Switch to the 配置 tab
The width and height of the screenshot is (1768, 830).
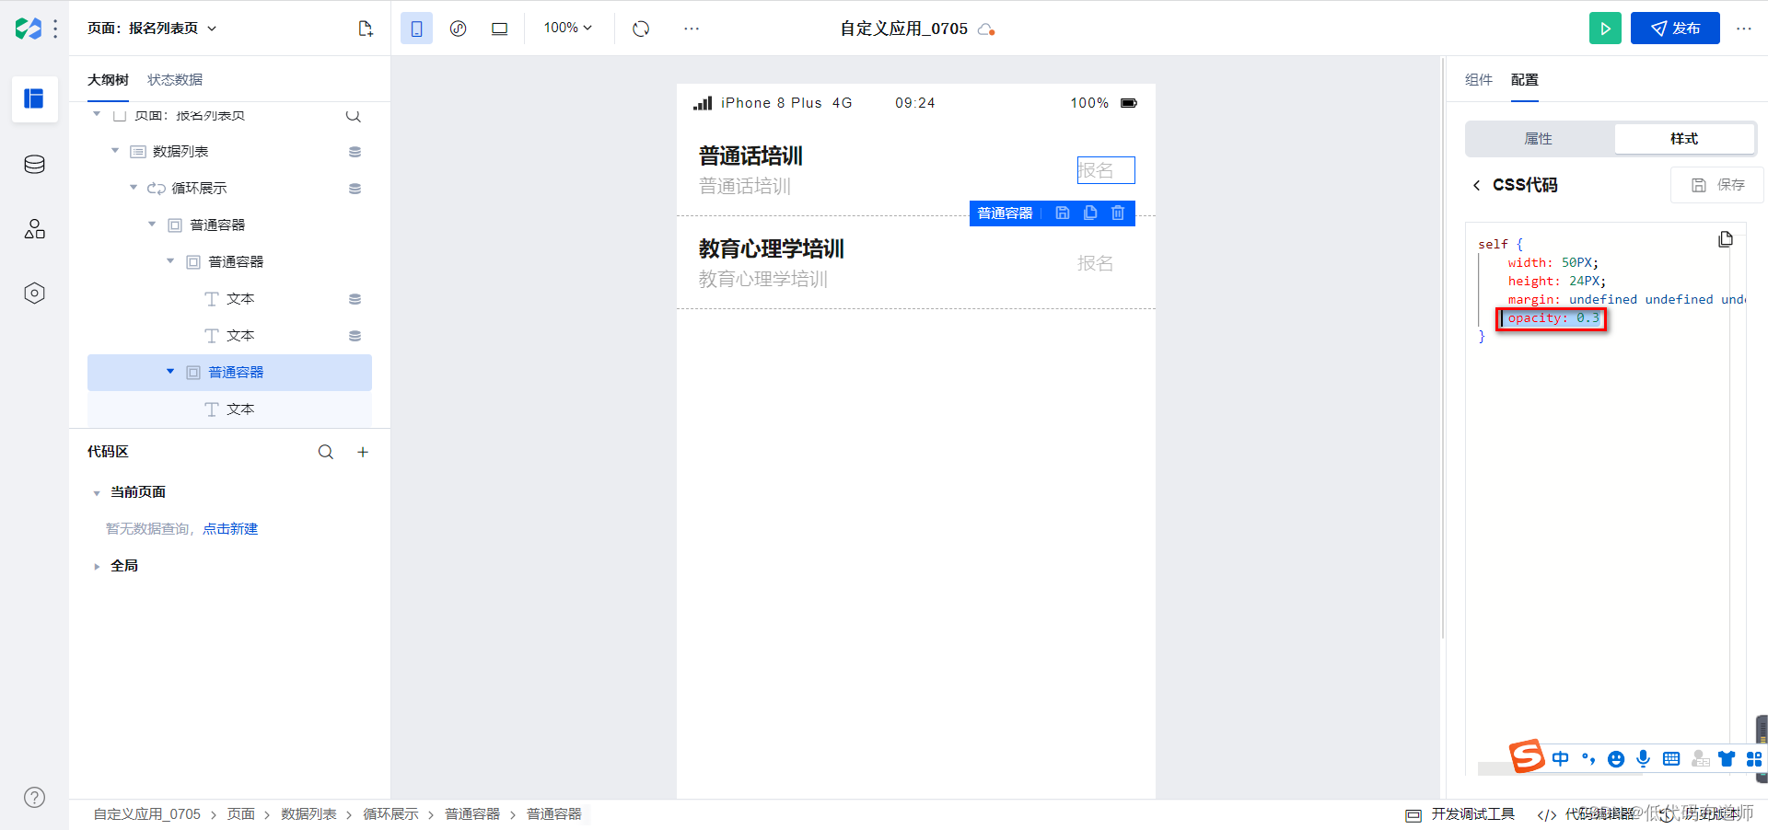[1525, 80]
